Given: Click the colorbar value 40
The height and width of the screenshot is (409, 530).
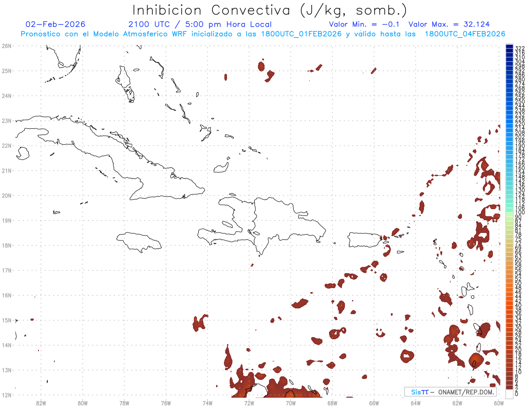Looking at the screenshot, I should (519, 306).
